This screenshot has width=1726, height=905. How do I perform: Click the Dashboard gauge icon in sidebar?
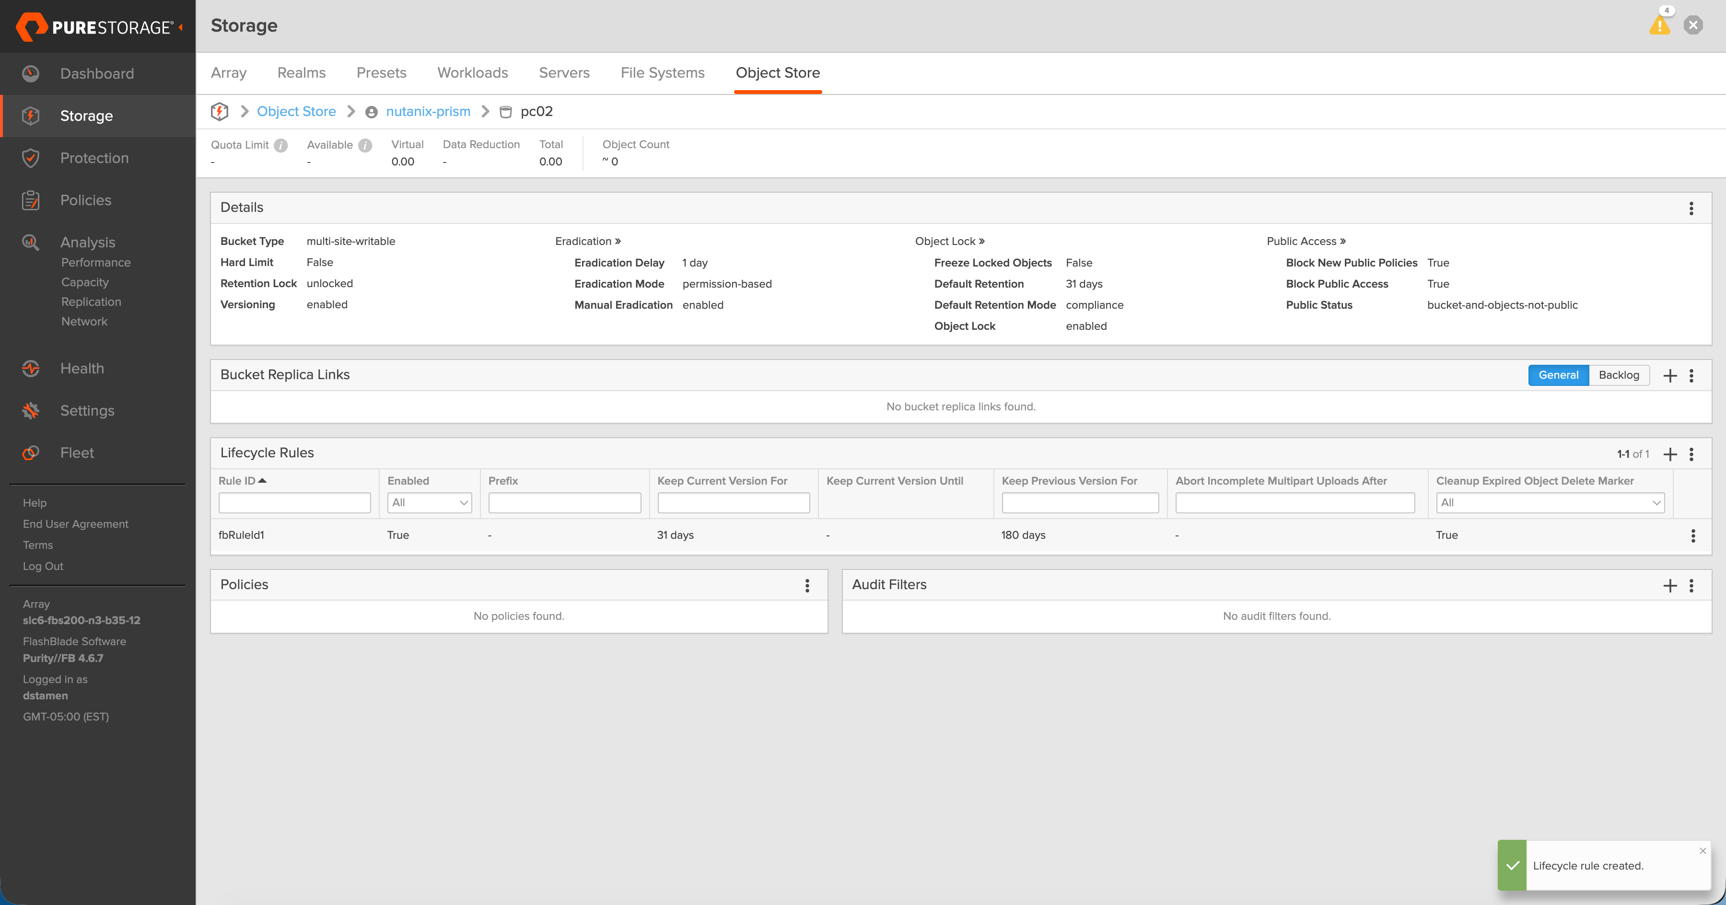(31, 74)
